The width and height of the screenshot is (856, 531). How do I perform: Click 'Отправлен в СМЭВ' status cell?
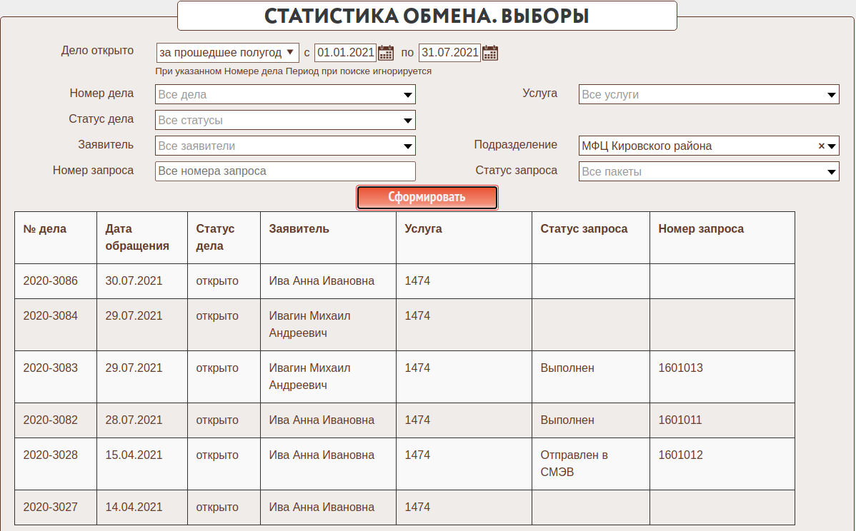(x=574, y=464)
